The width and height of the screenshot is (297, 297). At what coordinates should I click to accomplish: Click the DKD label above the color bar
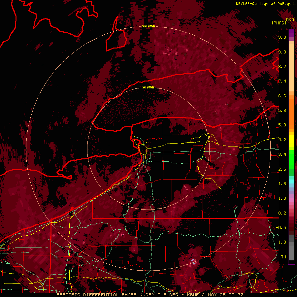click(290, 19)
